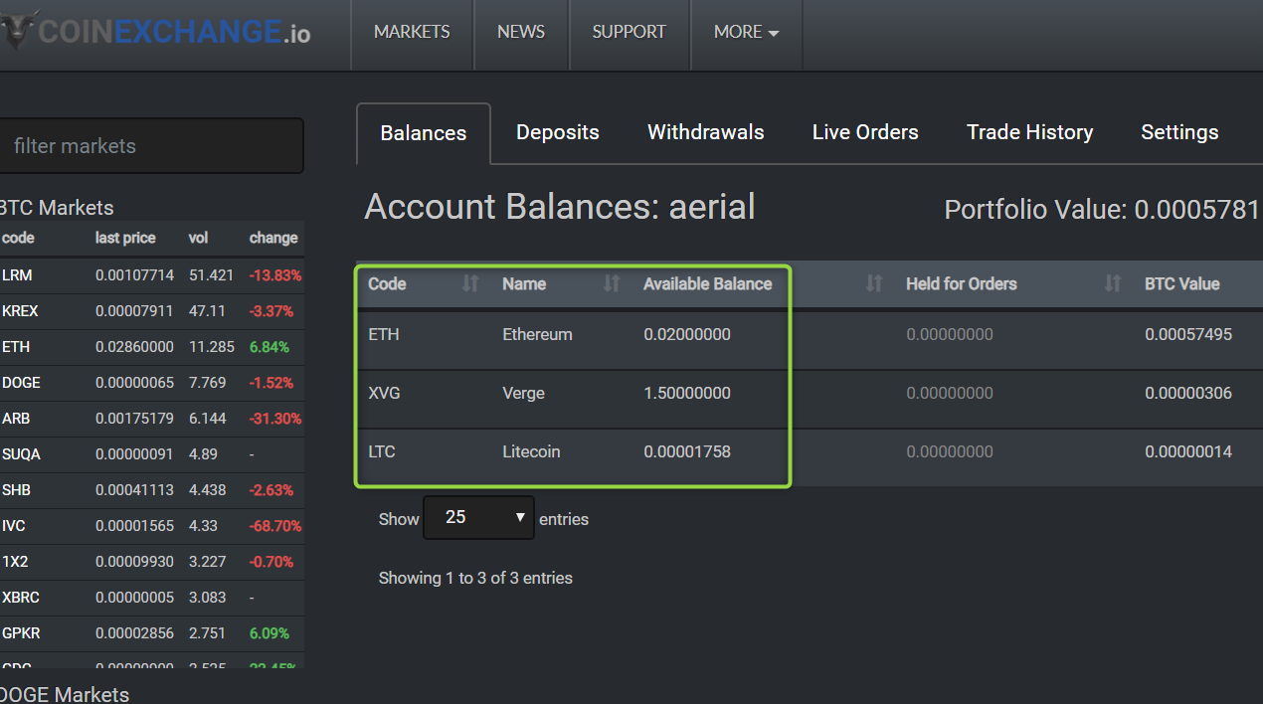Image resolution: width=1263 pixels, height=704 pixels.
Task: Switch to the Withdrawals tab
Action: point(705,133)
